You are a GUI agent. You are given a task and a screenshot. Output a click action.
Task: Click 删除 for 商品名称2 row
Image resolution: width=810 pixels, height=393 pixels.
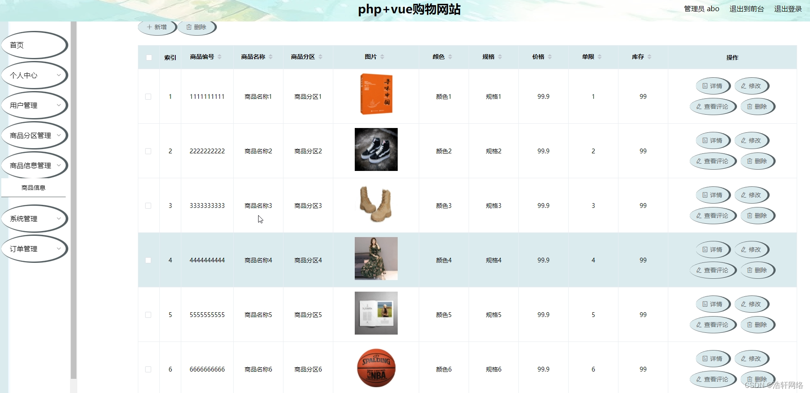(x=758, y=161)
